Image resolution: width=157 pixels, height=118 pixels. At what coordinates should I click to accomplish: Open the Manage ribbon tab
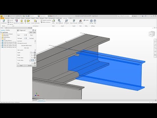(42, 18)
